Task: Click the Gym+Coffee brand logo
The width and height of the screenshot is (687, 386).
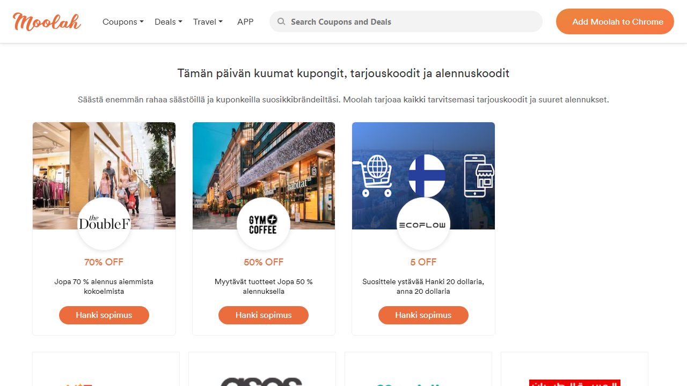Action: [x=264, y=224]
